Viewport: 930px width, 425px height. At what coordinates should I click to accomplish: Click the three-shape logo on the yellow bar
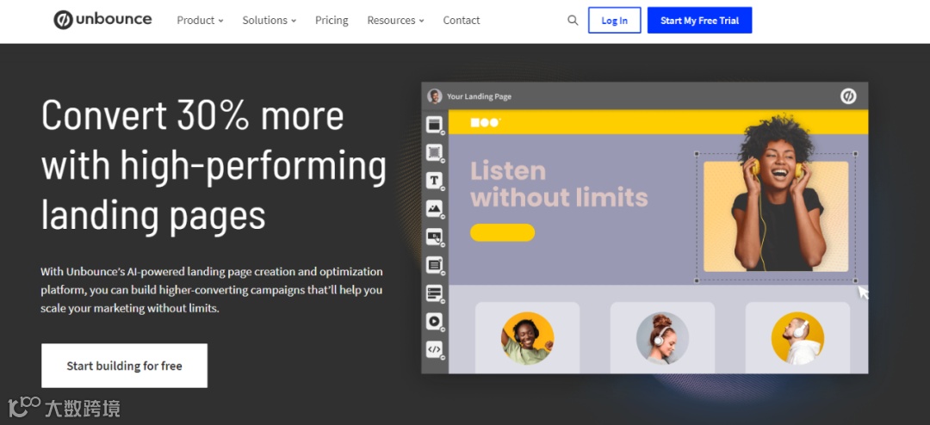(x=486, y=122)
